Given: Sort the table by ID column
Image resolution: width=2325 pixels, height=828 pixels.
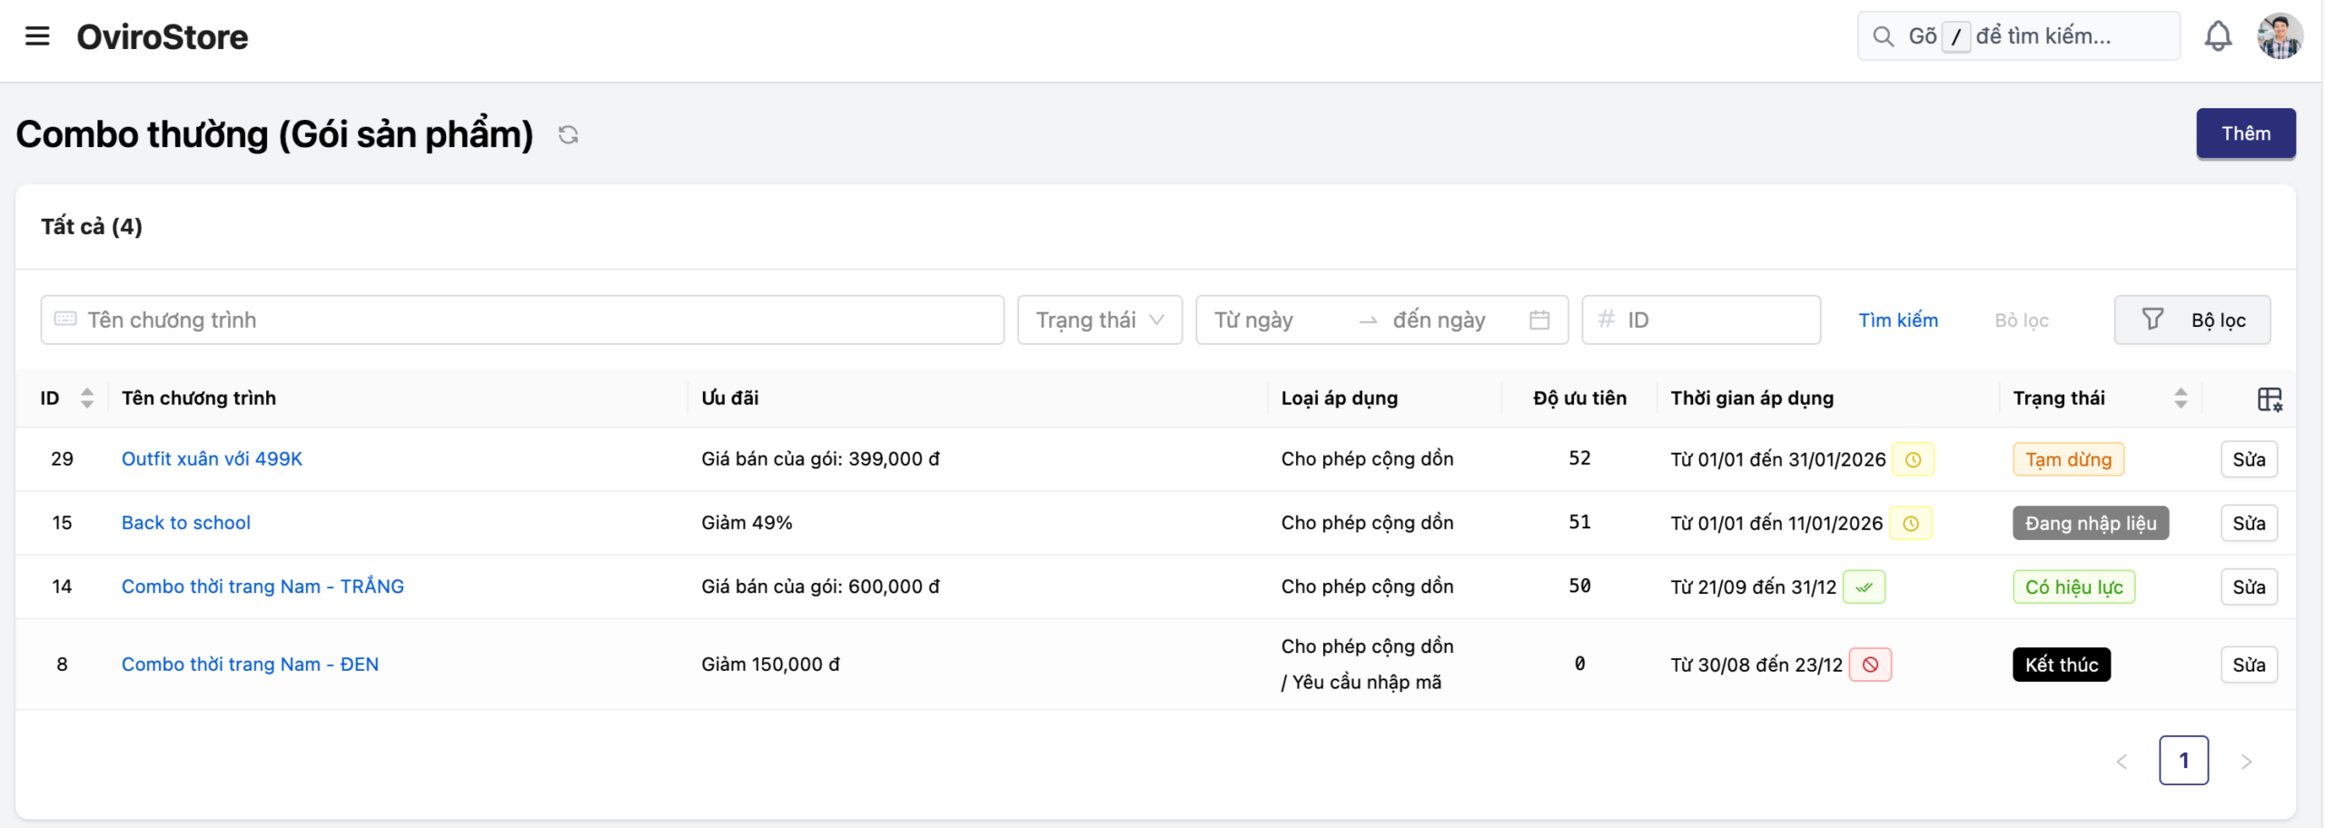Looking at the screenshot, I should pyautogui.click(x=86, y=399).
